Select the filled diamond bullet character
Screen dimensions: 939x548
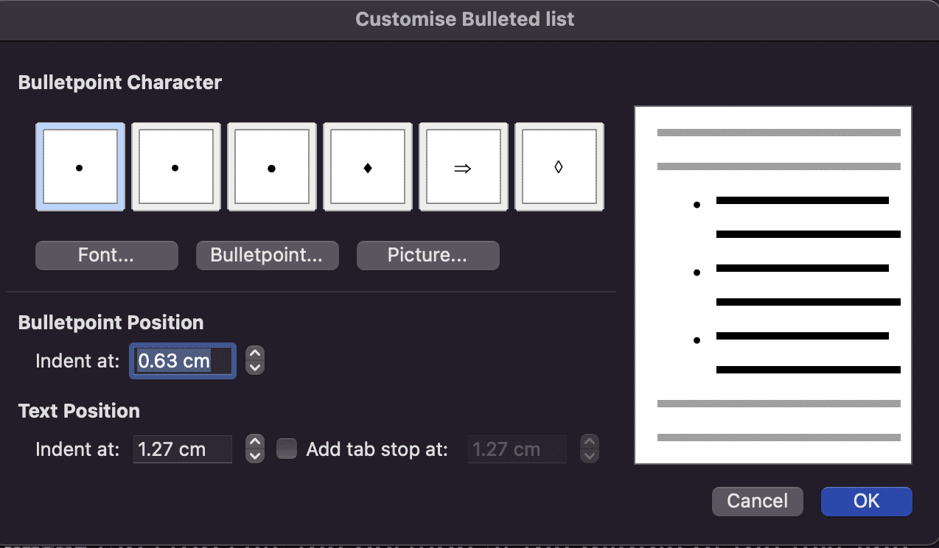pos(366,166)
